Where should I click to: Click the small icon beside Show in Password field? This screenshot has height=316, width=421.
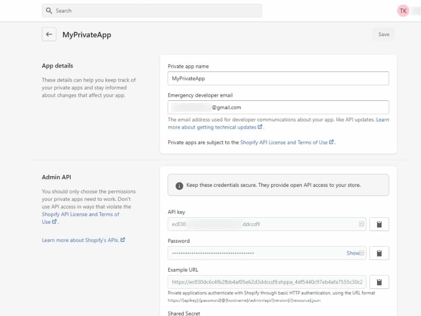pos(362,253)
